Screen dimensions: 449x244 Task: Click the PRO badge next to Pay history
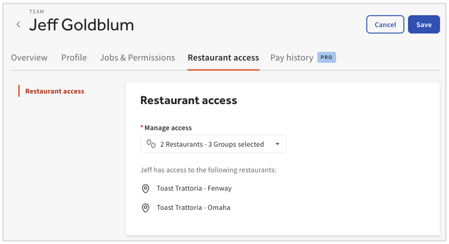point(326,57)
